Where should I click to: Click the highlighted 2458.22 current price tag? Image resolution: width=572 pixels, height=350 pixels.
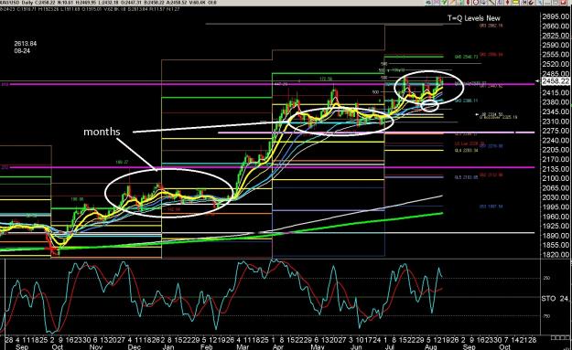[556, 80]
